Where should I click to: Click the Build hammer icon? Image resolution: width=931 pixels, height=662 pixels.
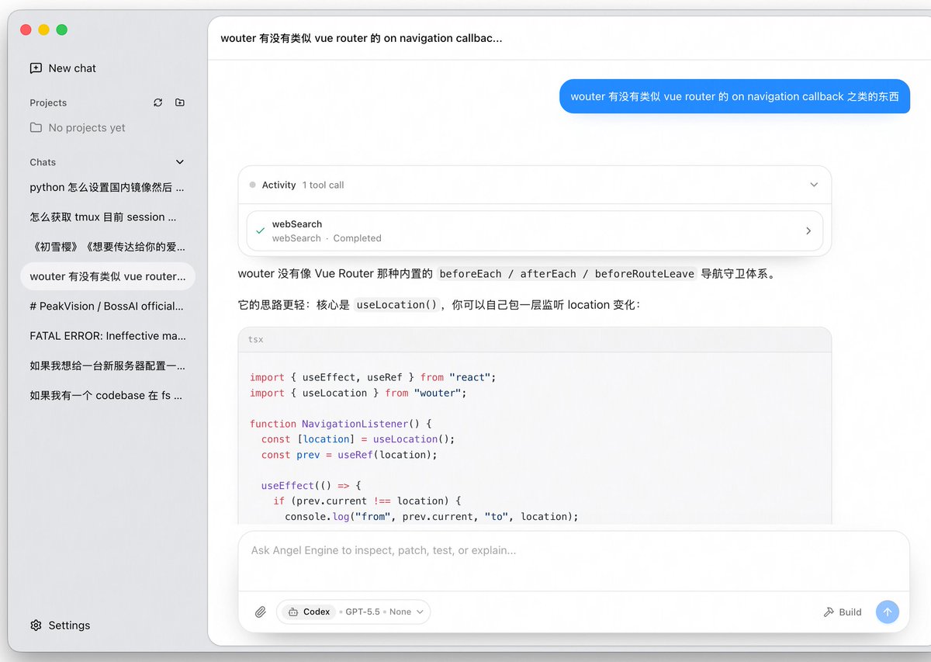(x=829, y=612)
